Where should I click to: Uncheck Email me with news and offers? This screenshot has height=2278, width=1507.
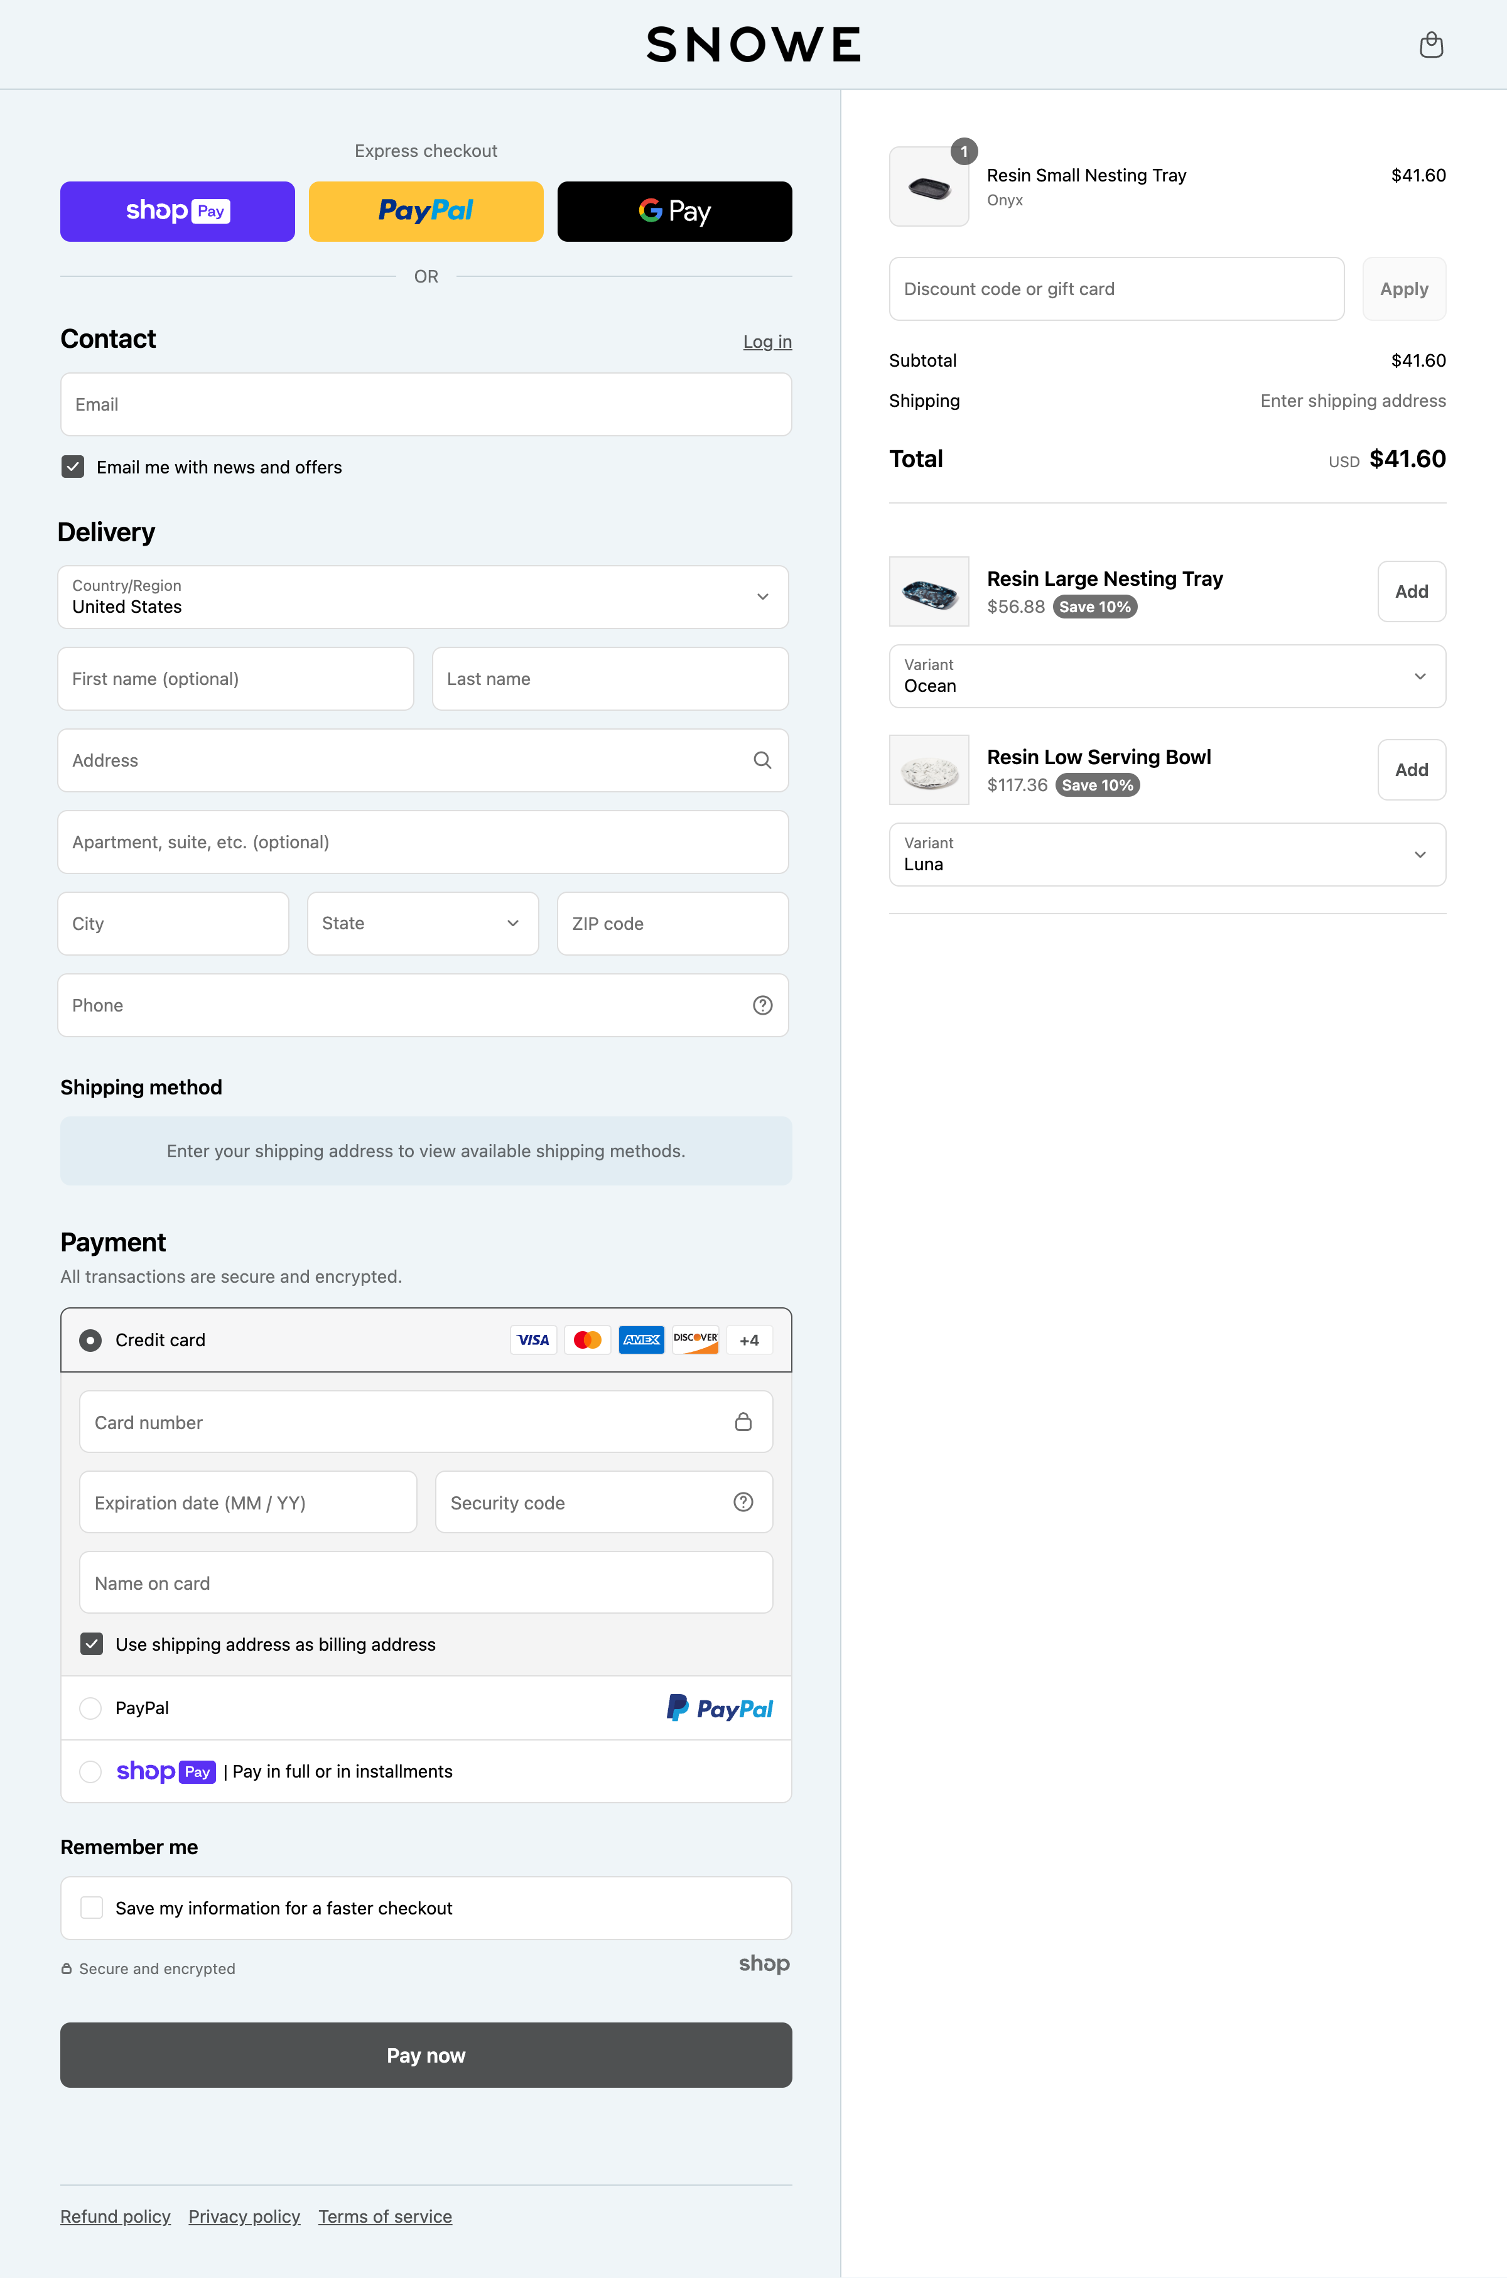(x=72, y=467)
